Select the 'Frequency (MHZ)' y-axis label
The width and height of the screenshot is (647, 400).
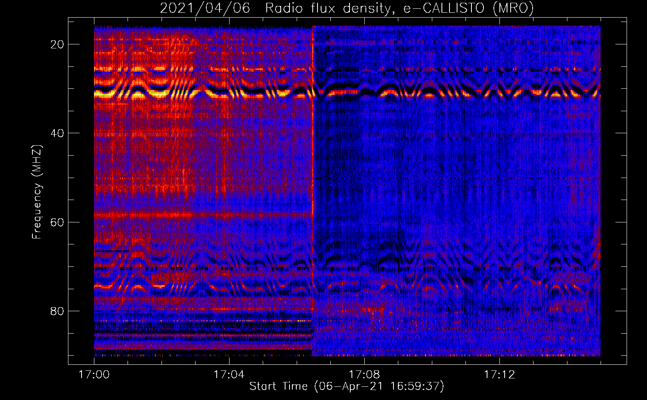point(37,192)
